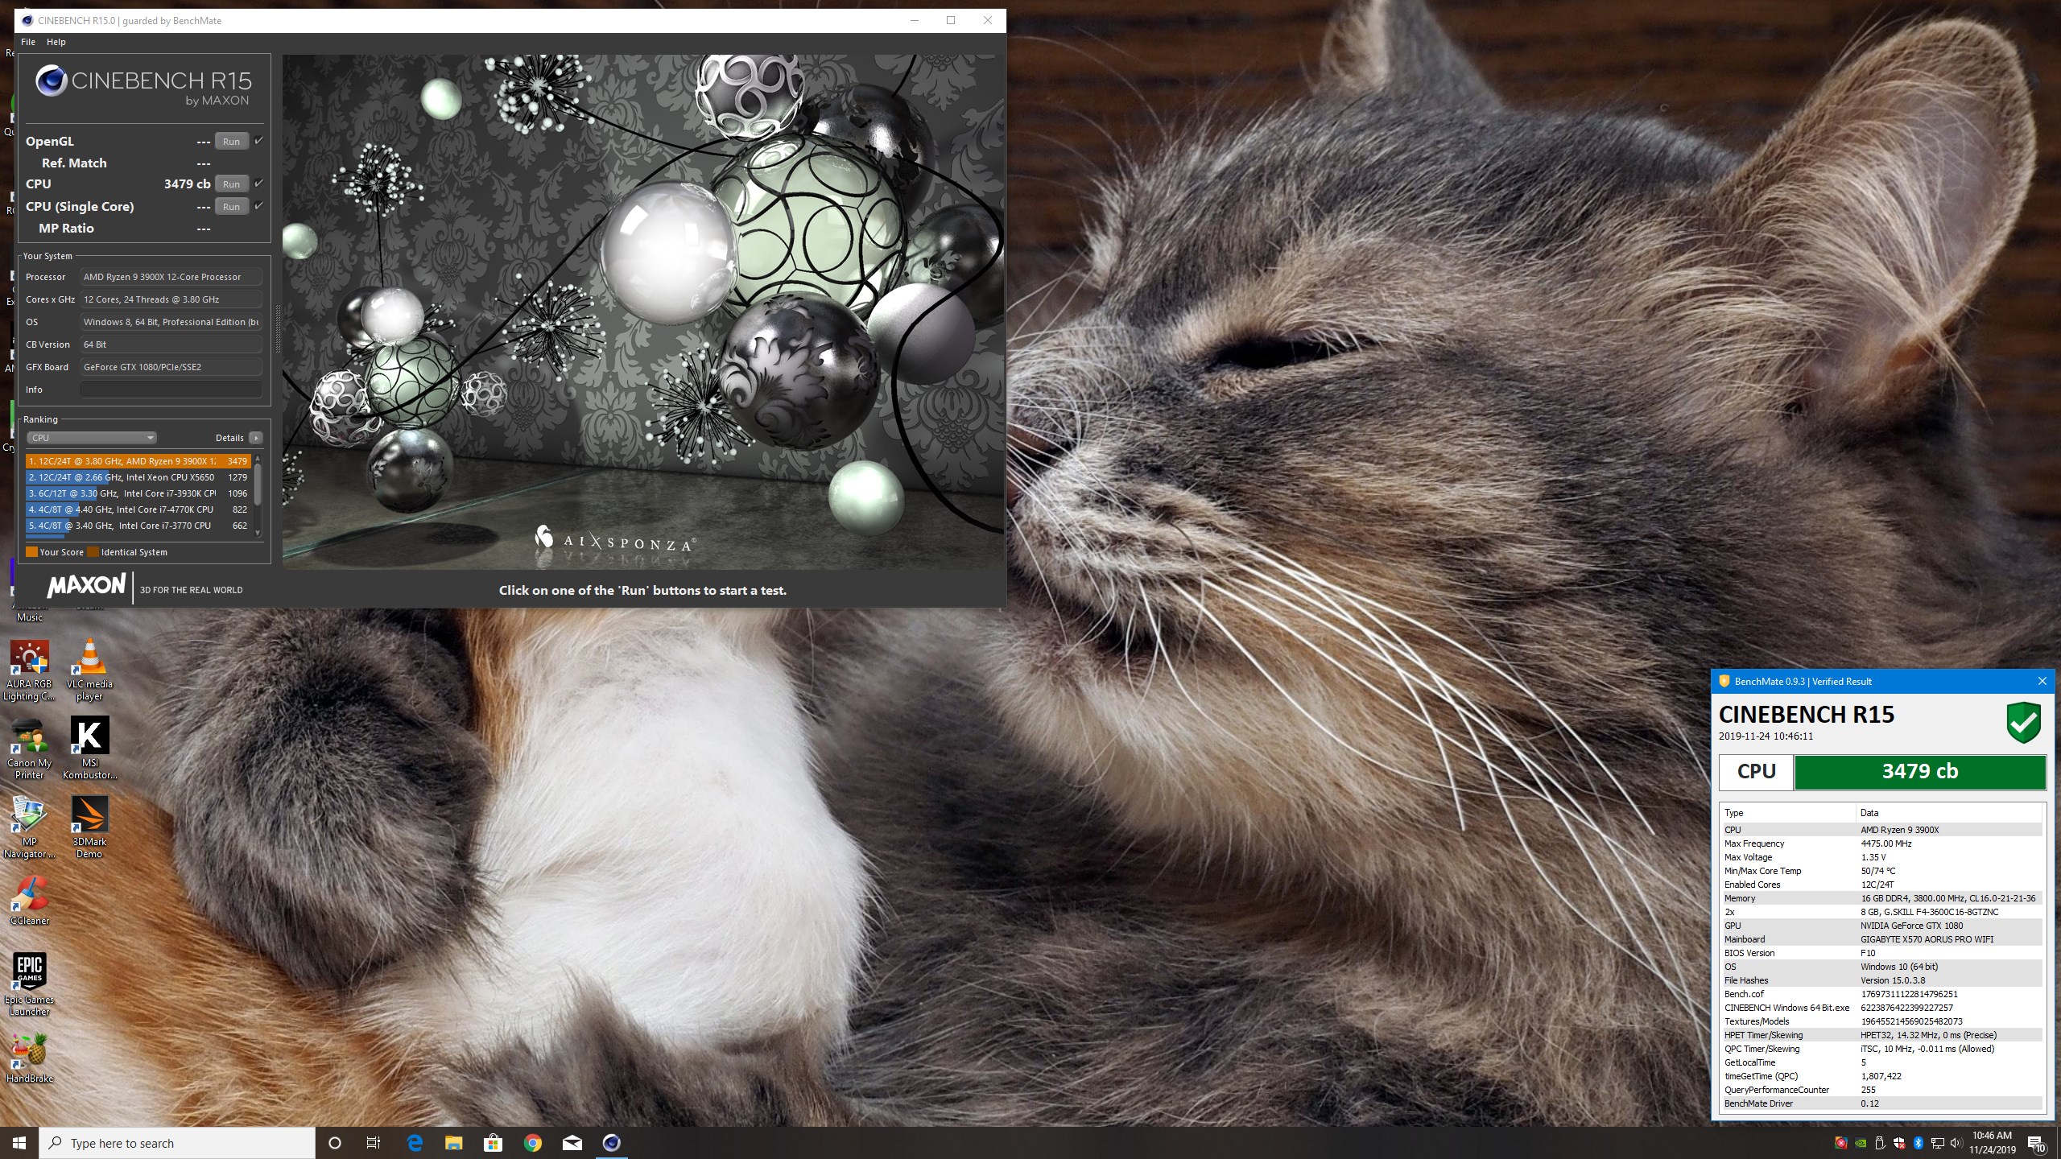Open network tray icon

coord(1938,1143)
